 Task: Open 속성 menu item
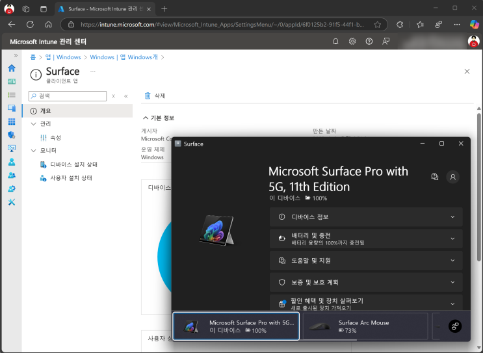pos(55,138)
